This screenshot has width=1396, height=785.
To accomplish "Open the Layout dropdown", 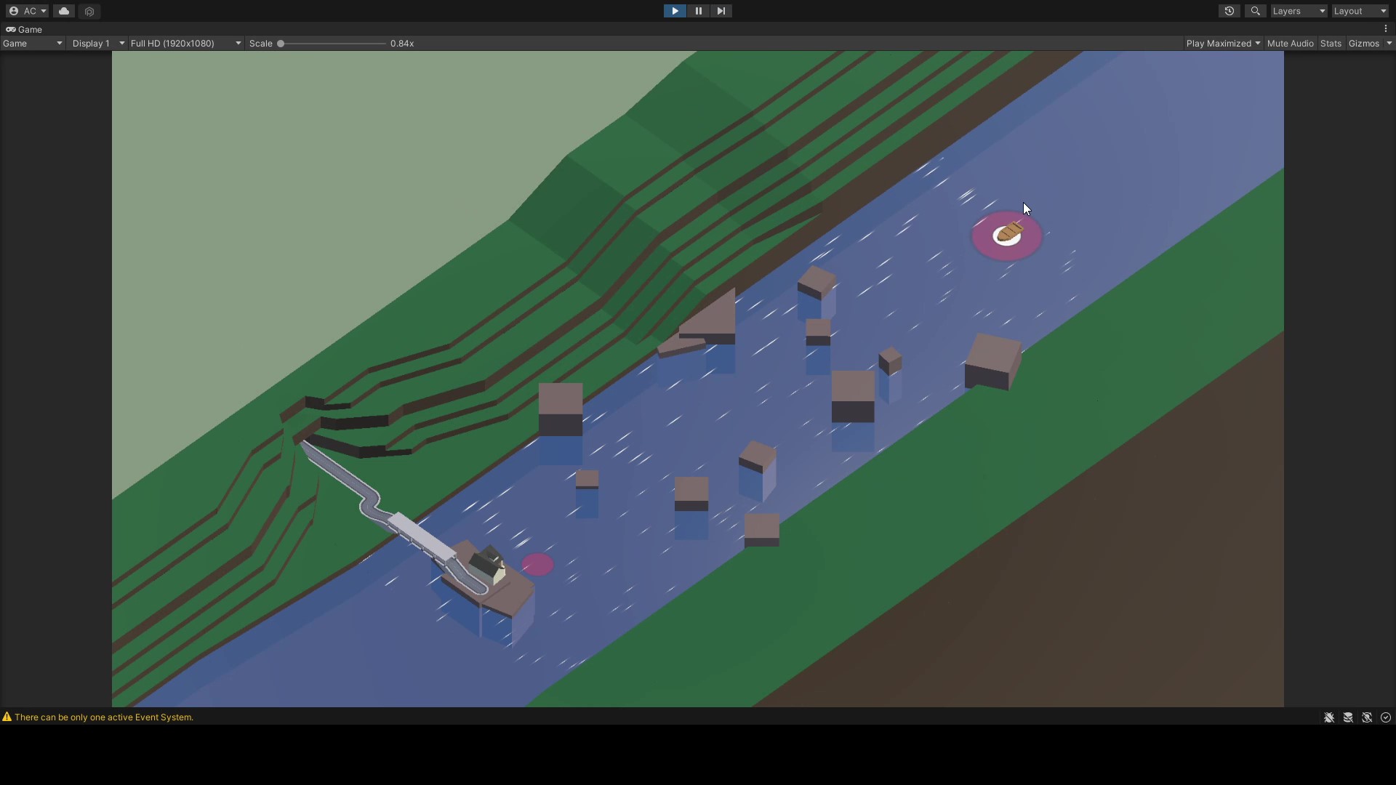I will pos(1360,11).
